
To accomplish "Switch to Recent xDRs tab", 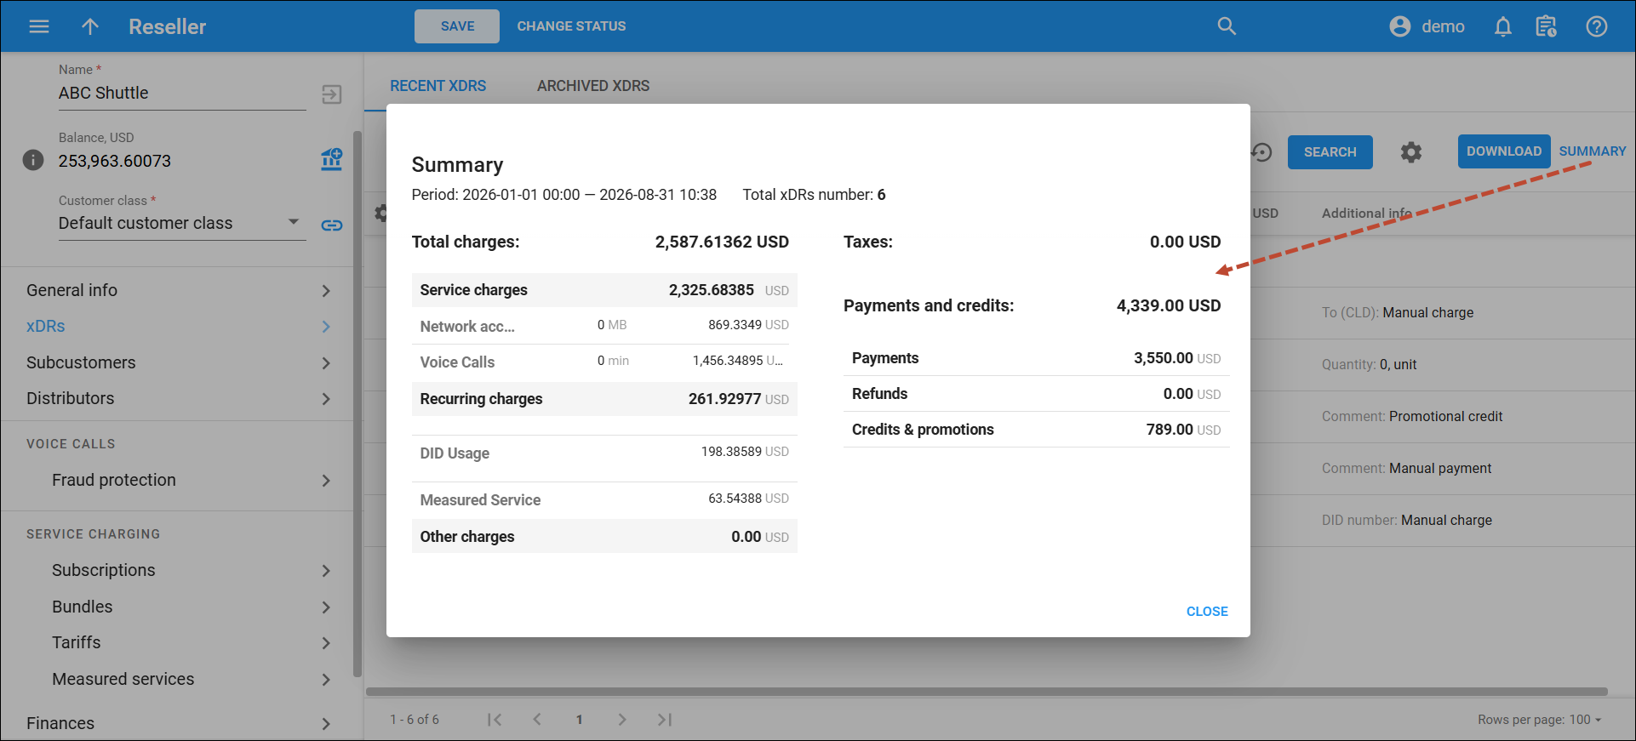I will [x=438, y=86].
